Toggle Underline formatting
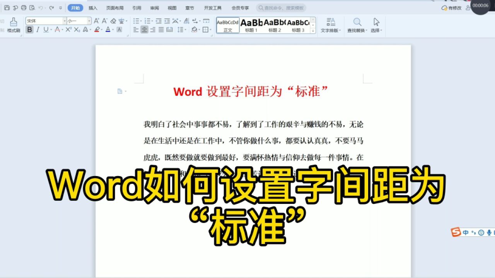 point(46,30)
